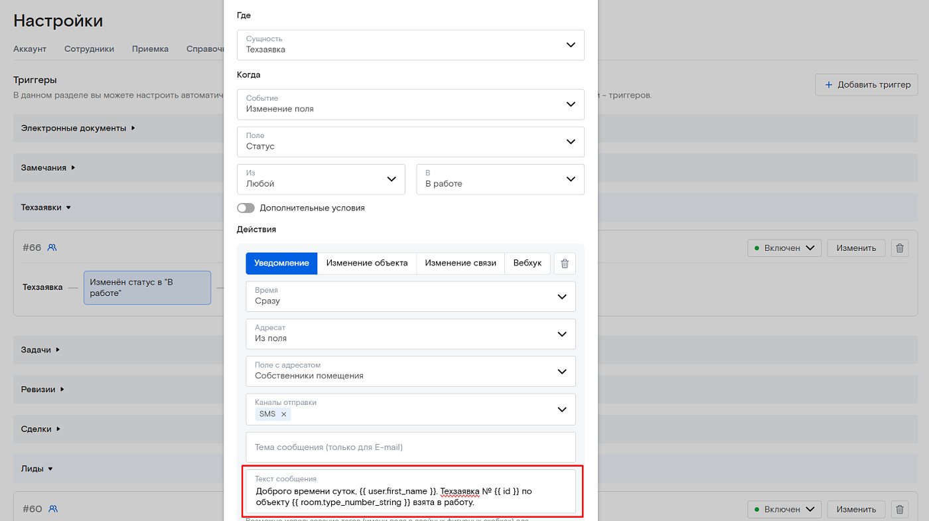Open the Сущность Техзаявка dropdown
The width and height of the screenshot is (929, 521).
[410, 45]
